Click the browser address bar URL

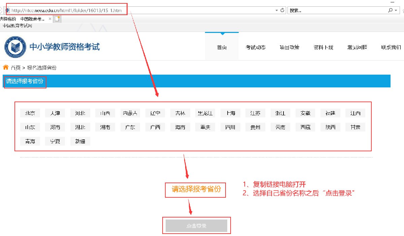coord(67,10)
